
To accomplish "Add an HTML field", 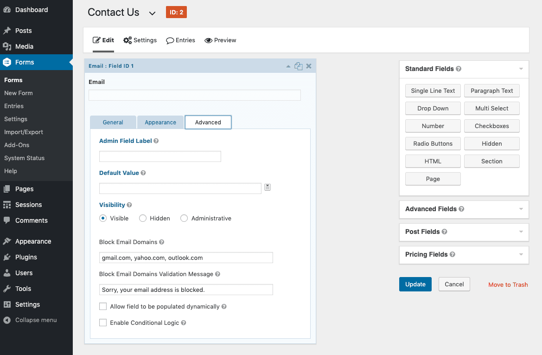I will pos(433,161).
